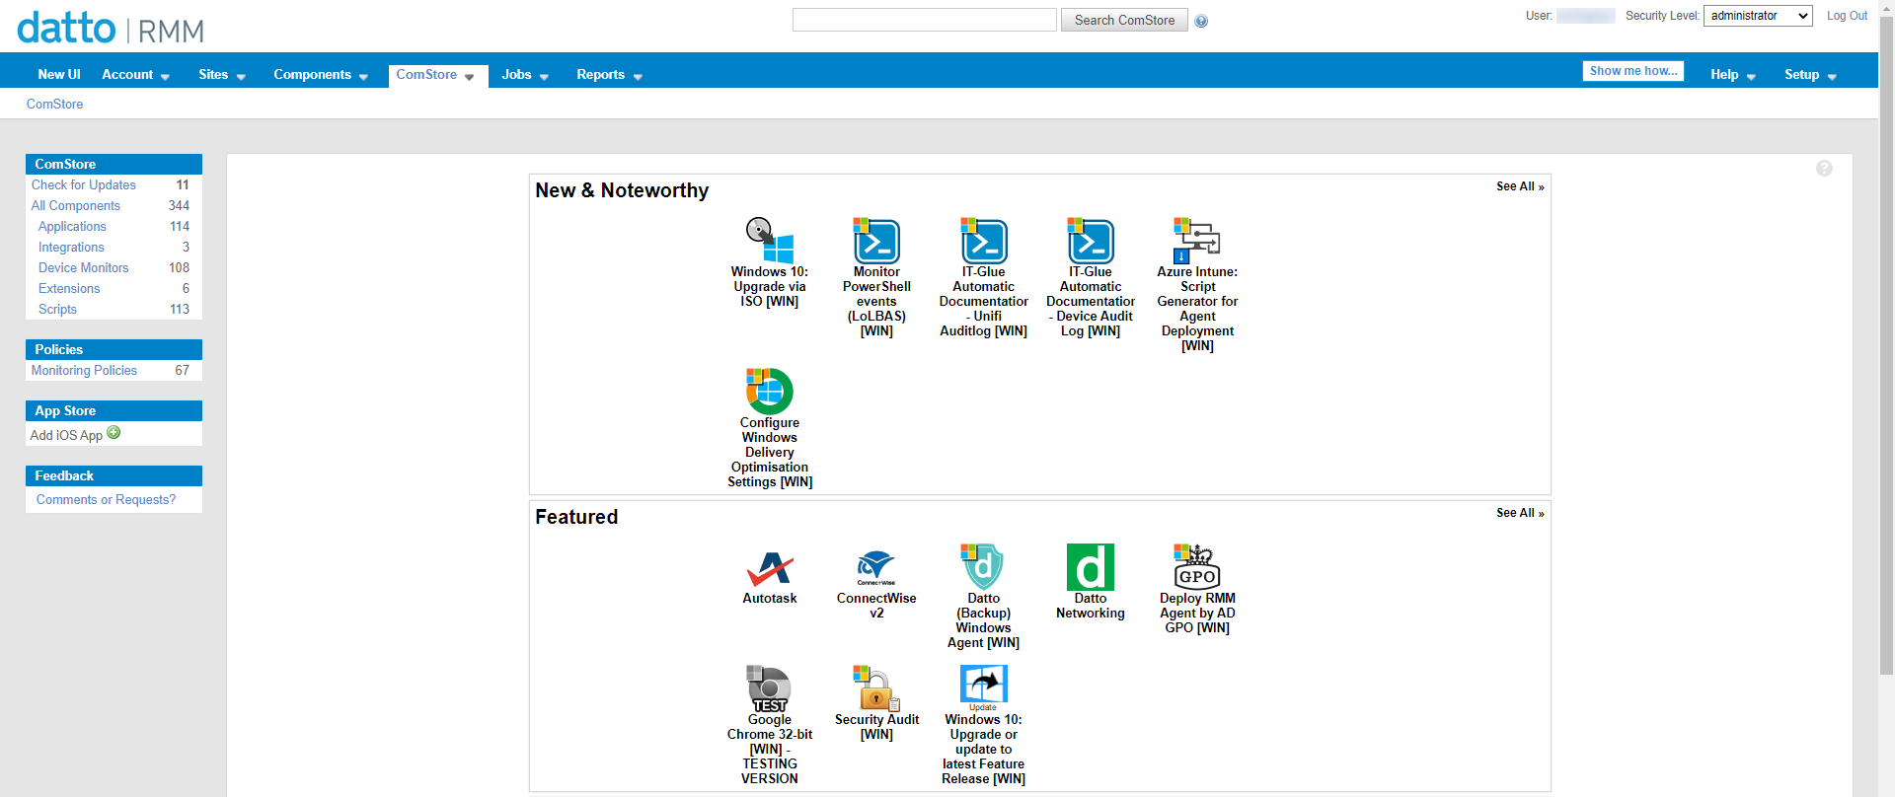Open the Security Audit [WIN] icon
Screen dimensions: 1895x797
coord(876,688)
